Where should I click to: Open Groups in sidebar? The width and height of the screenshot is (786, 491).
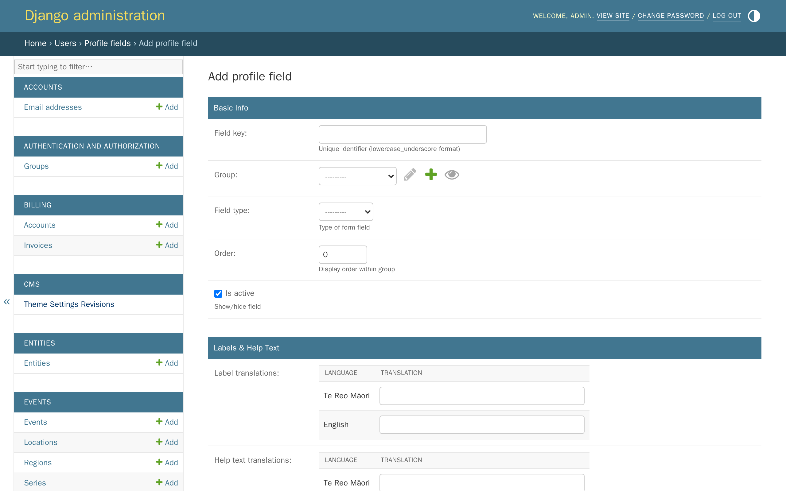pyautogui.click(x=36, y=166)
